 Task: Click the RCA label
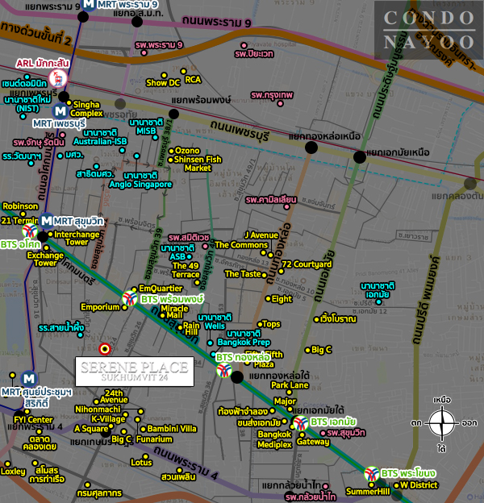(193, 79)
